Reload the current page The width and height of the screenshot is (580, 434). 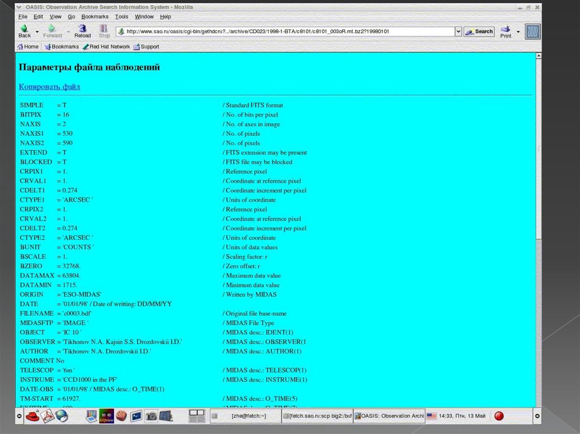[82, 31]
